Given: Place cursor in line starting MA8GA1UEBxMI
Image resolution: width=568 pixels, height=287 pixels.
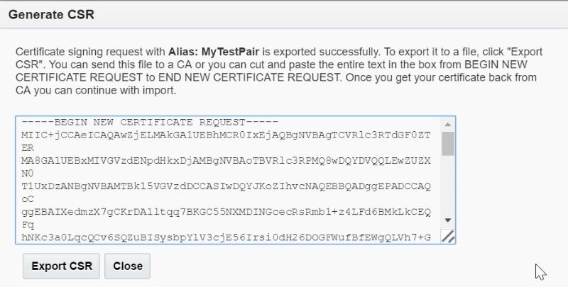Looking at the screenshot, I should click(x=226, y=161).
